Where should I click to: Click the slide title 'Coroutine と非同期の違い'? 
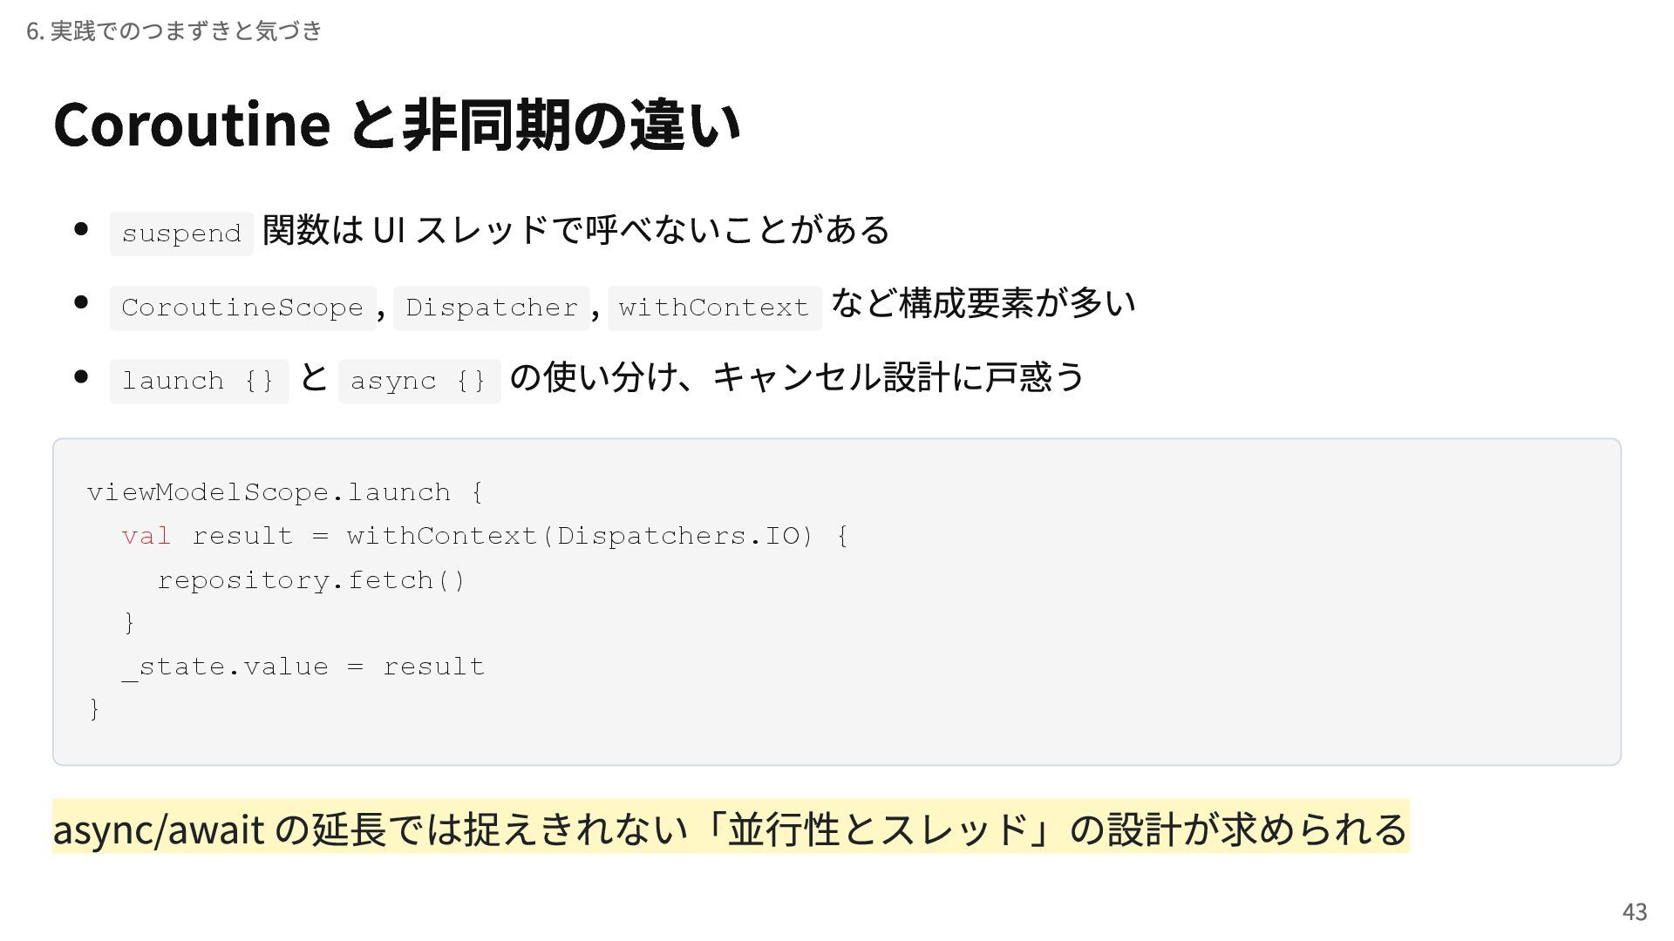pos(397,124)
